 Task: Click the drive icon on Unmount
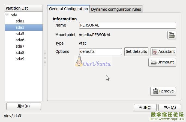[x=154, y=62]
